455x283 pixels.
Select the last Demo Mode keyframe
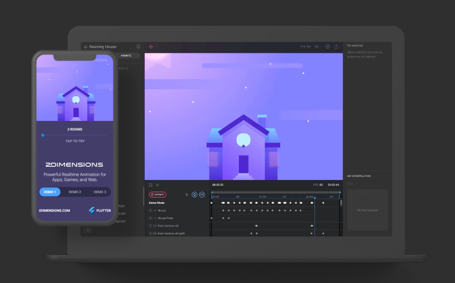click(x=323, y=203)
